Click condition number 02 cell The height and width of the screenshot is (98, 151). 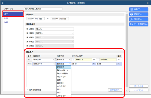pyautogui.click(x=29, y=64)
